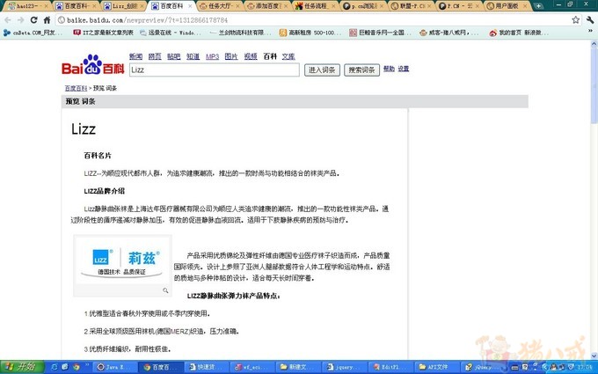This screenshot has height=374, width=598.
Task: Open the Windows 开始 Start menu
Action: pos(22,367)
